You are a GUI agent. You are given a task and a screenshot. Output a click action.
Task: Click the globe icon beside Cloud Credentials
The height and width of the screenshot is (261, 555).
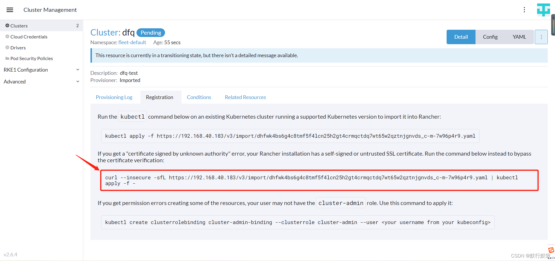pyautogui.click(x=7, y=36)
